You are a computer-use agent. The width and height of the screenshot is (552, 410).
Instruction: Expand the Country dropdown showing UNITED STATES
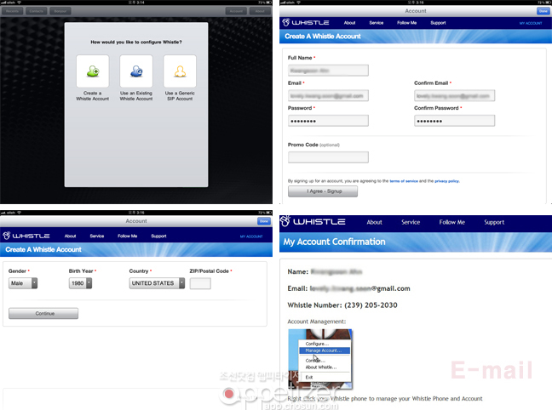tap(157, 283)
